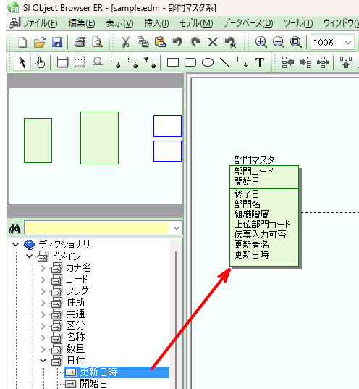Screen dimensions: 359x389
Task: Expand the コード domain node
Action: 43,280
